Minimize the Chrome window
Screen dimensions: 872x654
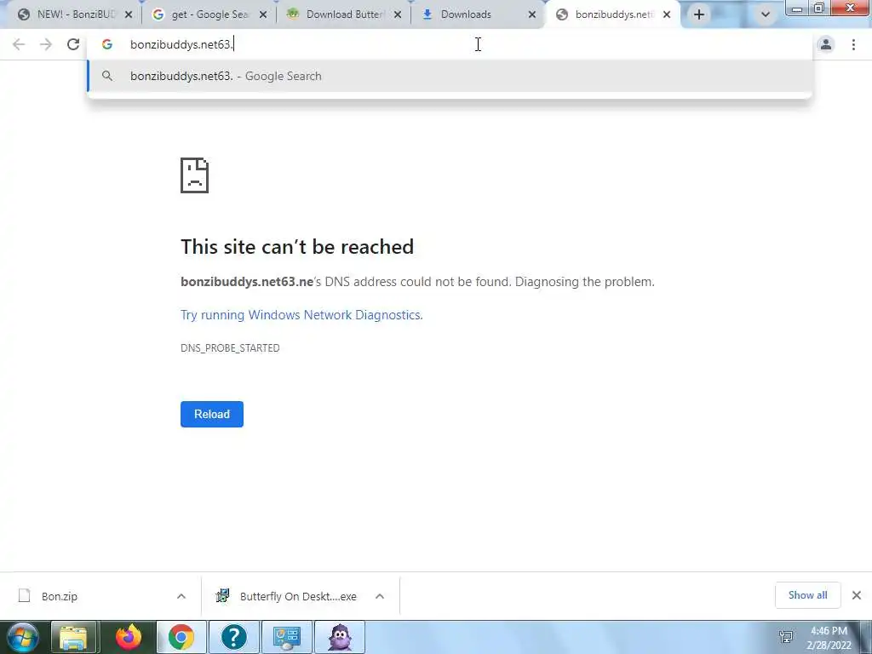pyautogui.click(x=797, y=8)
